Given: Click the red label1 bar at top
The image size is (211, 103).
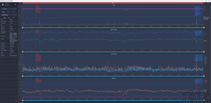Looking at the screenshot, I should coord(113,3).
